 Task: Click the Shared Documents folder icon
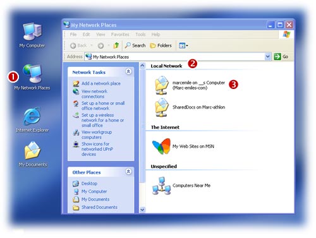point(76,208)
